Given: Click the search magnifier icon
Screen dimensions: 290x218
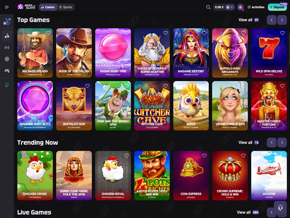Looking at the screenshot, I should 208,7.
